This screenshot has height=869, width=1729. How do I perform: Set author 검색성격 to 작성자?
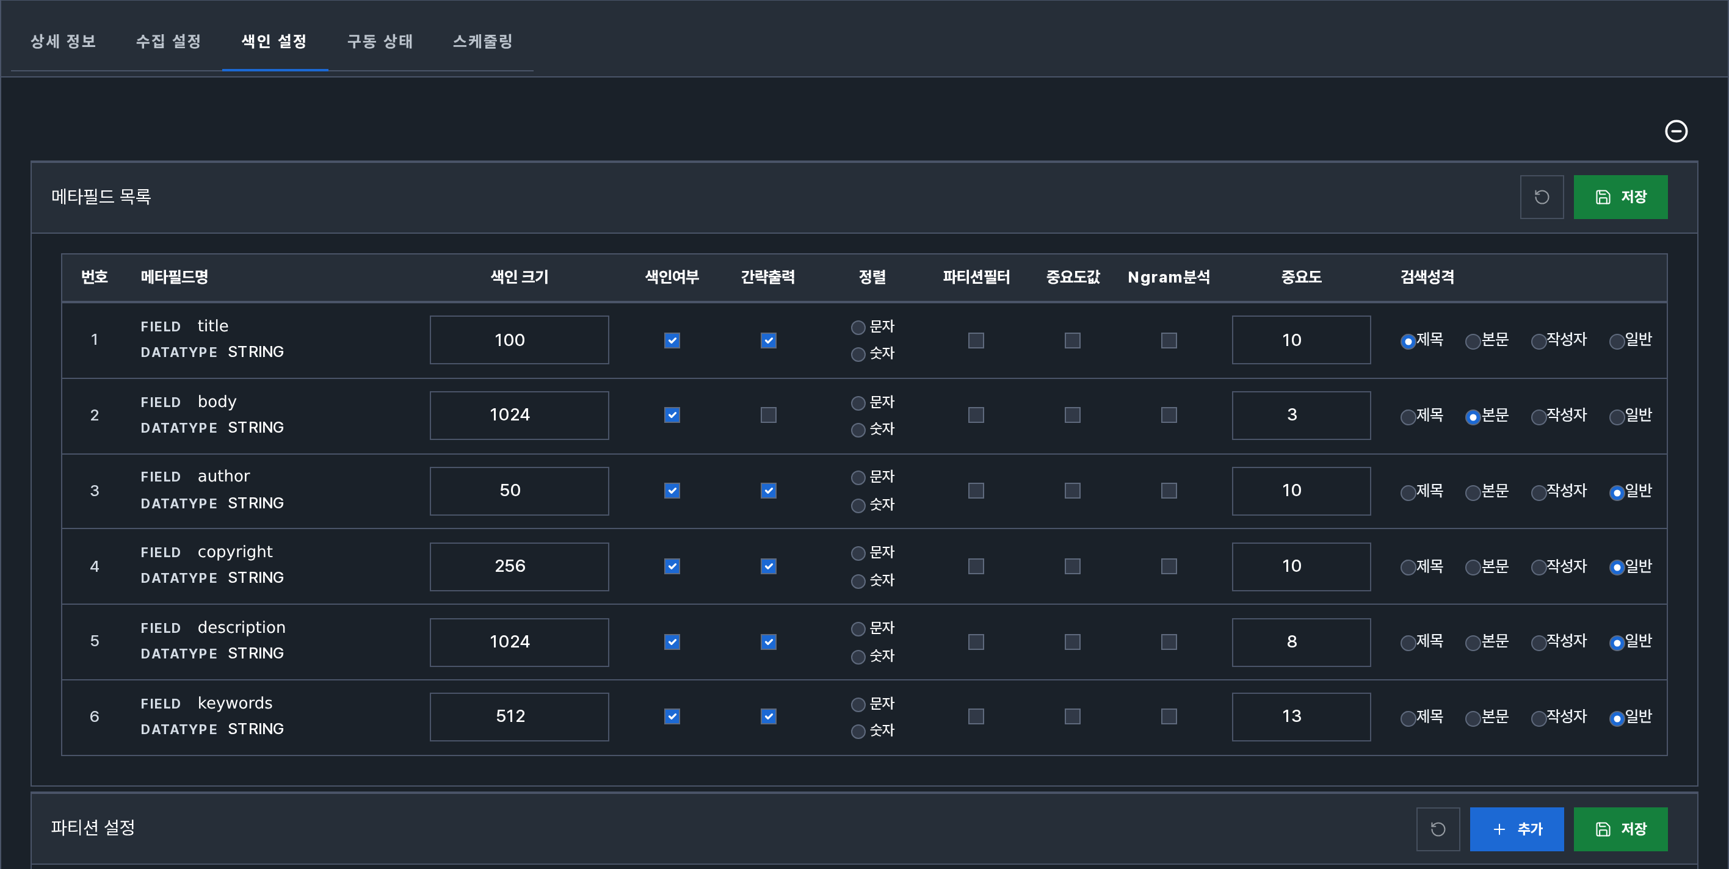point(1539,493)
